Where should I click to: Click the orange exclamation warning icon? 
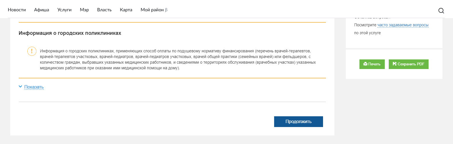[x=32, y=51]
